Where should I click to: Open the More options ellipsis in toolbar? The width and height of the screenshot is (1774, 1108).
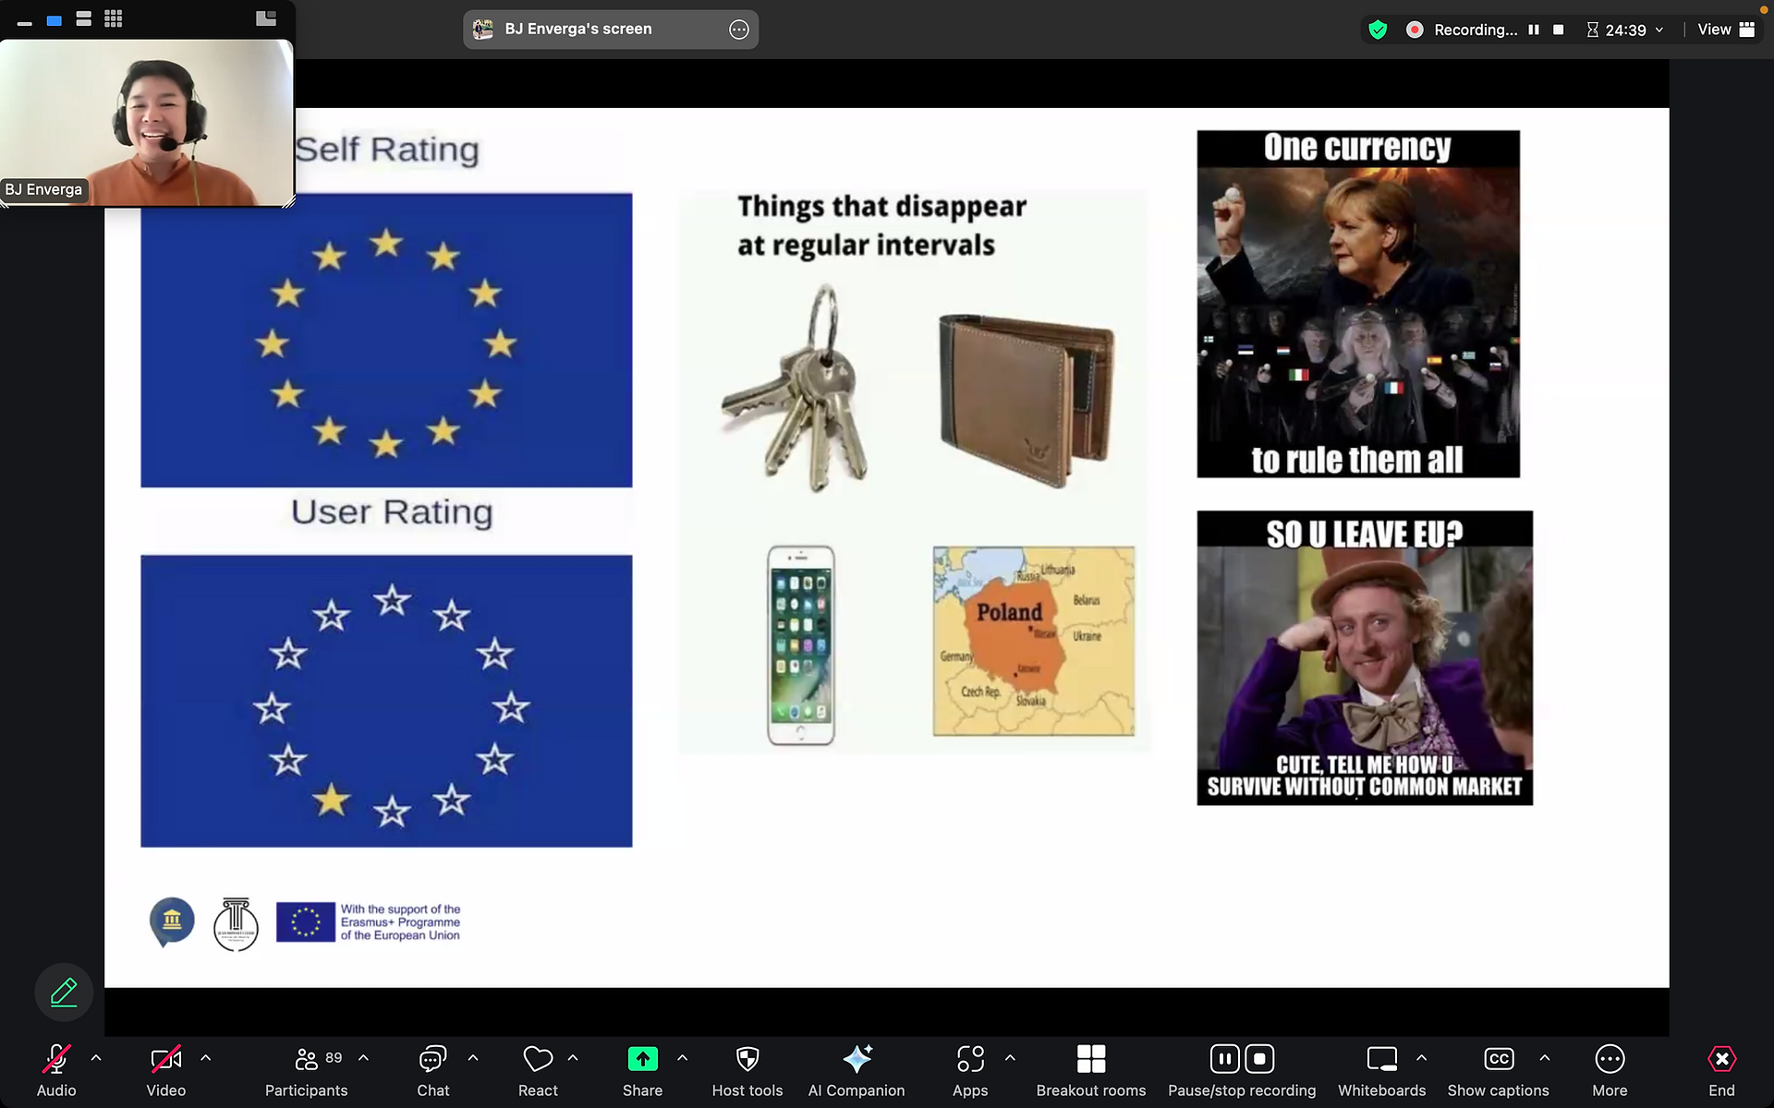[x=1610, y=1070]
